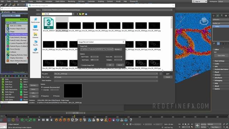229x129 pixels.
Task: Pick Birth Skeleton from the operator depot
Action: pos(10,97)
